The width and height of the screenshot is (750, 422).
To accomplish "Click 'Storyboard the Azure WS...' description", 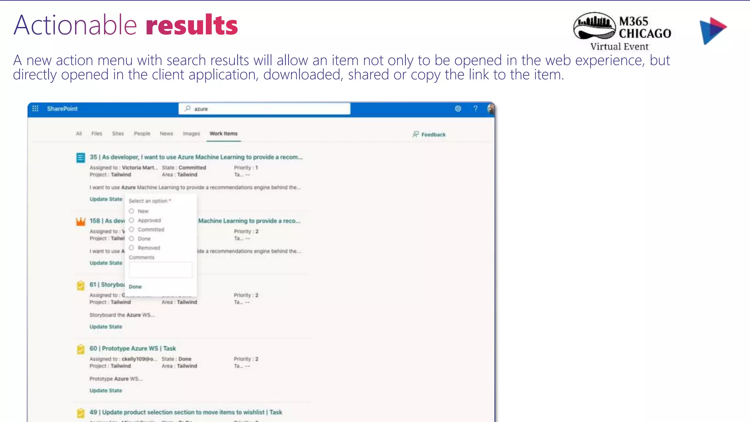I will click(x=122, y=315).
